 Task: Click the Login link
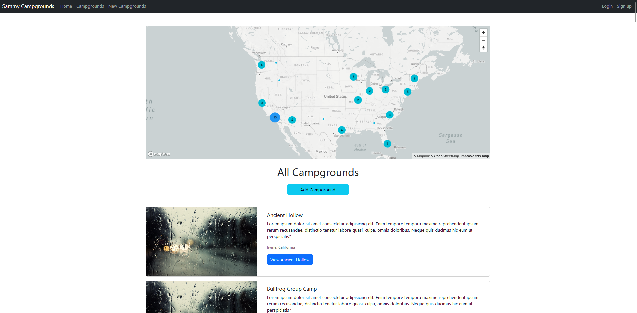pos(607,6)
